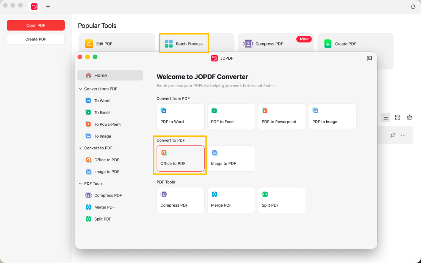
Task: Open the Compress PDF tool card
Action: point(180,200)
